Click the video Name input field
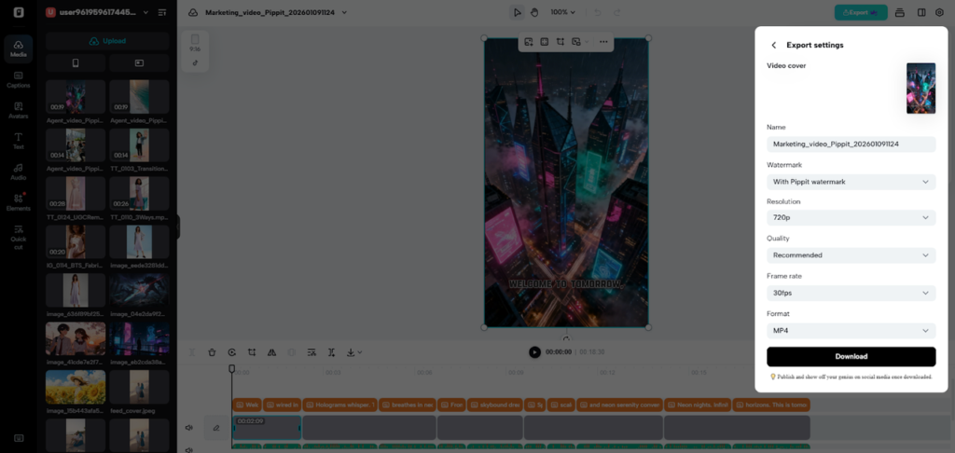The image size is (955, 453). [851, 144]
